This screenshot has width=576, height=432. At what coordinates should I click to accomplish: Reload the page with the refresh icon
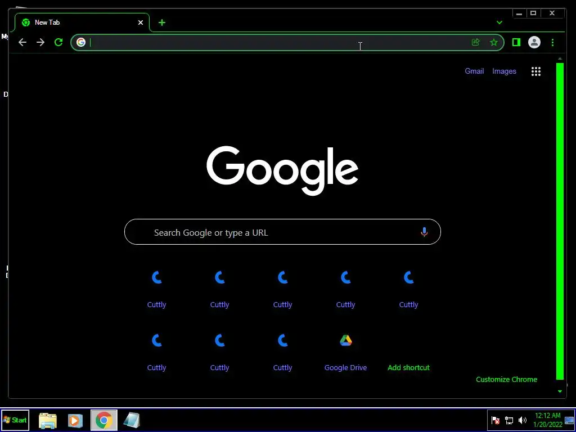tap(58, 42)
